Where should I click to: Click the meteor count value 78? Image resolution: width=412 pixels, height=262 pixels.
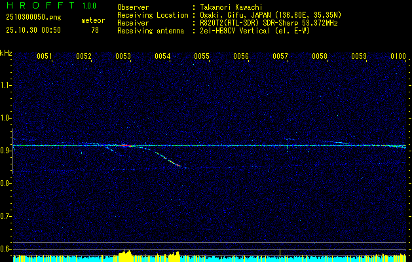pyautogui.click(x=95, y=30)
